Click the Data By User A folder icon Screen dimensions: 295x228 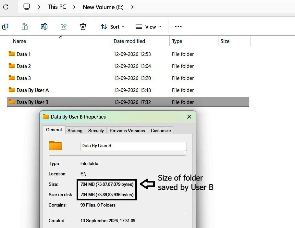(12, 90)
